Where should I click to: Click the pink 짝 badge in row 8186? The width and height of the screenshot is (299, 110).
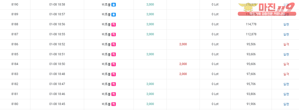click(x=114, y=44)
